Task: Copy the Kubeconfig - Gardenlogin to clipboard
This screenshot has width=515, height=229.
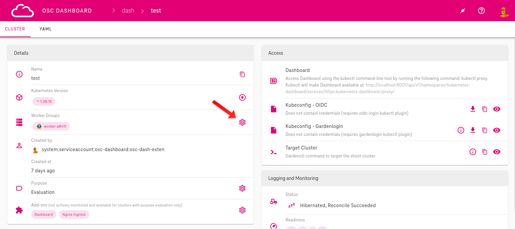Action: point(484,130)
